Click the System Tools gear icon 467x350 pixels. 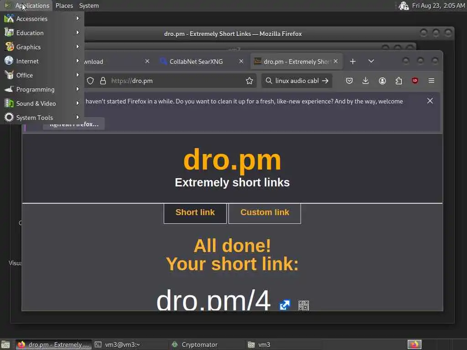(9, 117)
